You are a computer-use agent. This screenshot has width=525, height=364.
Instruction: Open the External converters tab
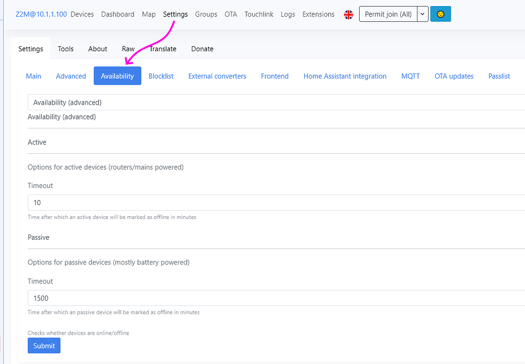coord(217,76)
